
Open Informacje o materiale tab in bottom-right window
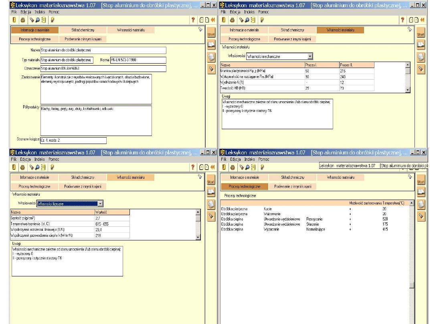tap(244, 177)
